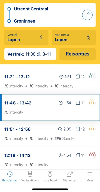The height and width of the screenshot is (192, 100).
Task: Open Mijn reizen person-star icon
Action: 70,174
